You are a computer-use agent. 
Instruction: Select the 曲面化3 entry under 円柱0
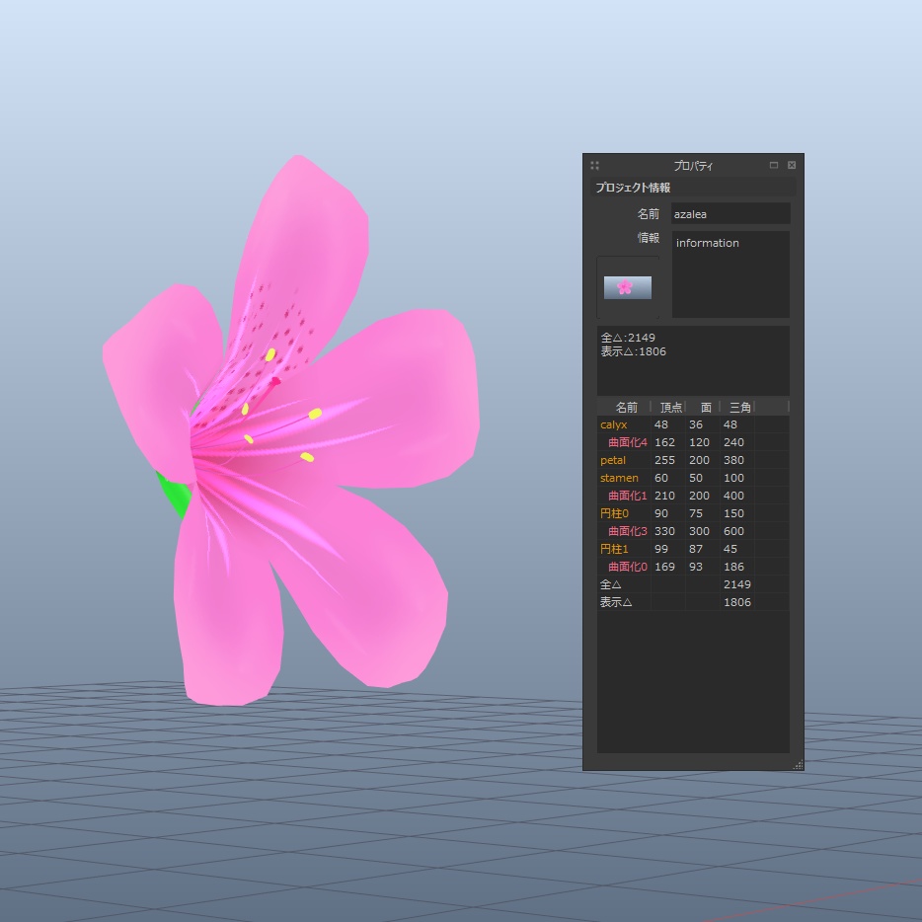point(626,531)
